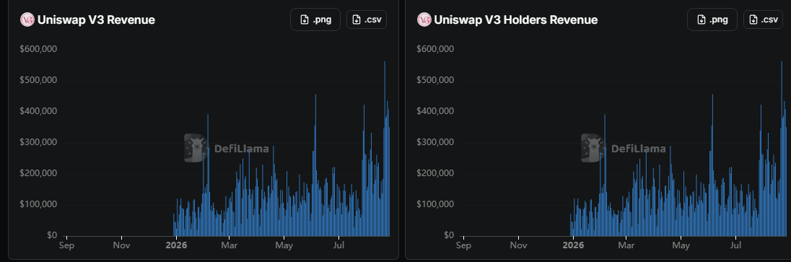Click $200,000 axis label in Holders Revenue chart
This screenshot has width=791, height=262.
(435, 174)
